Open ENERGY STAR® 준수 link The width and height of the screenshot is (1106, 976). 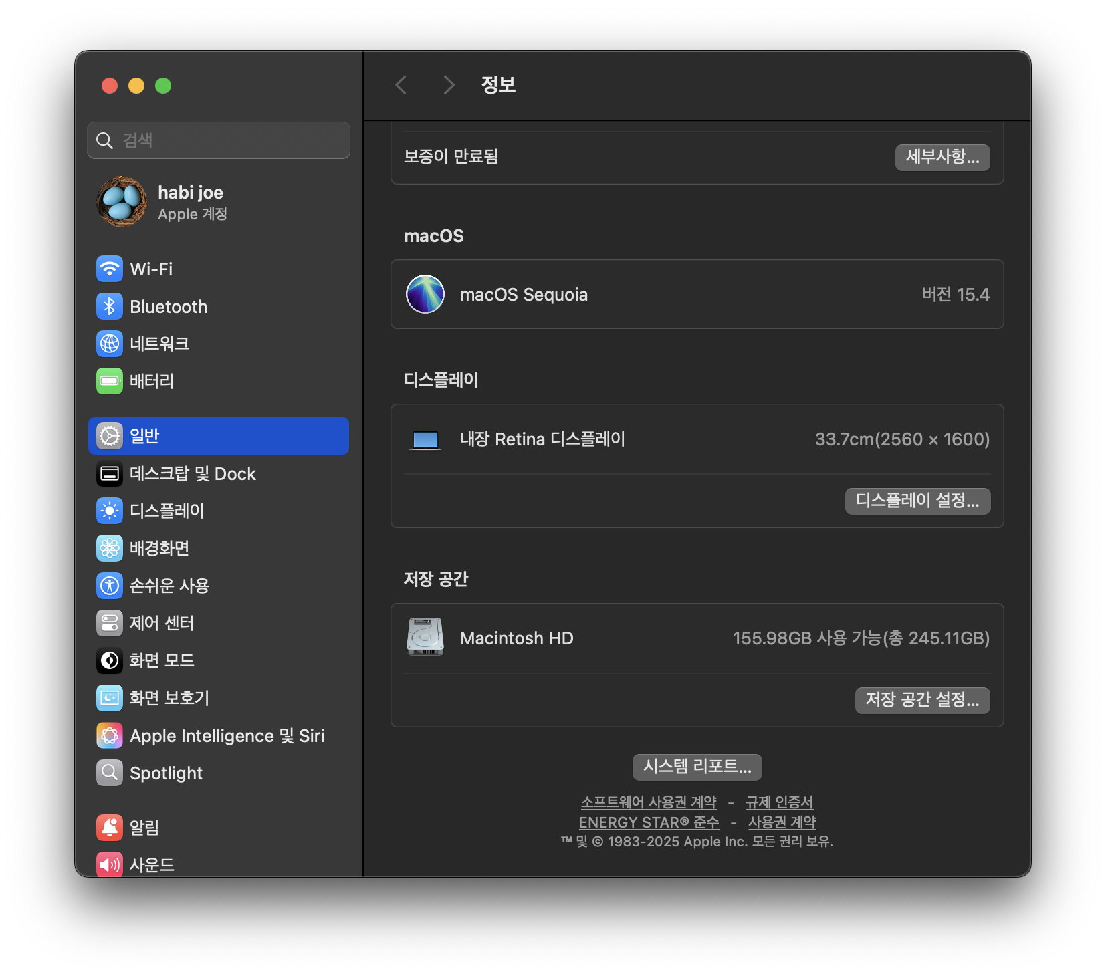coord(649,822)
